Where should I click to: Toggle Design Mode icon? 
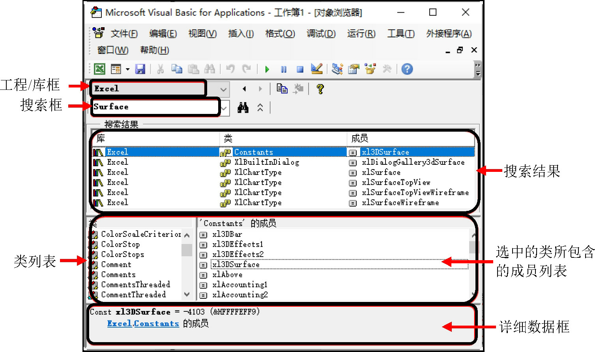click(316, 69)
